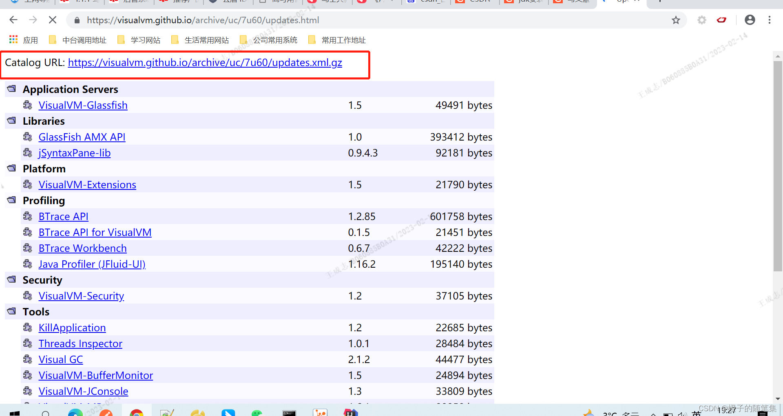
Task: Open the browser profile avatar menu
Action: (x=750, y=20)
